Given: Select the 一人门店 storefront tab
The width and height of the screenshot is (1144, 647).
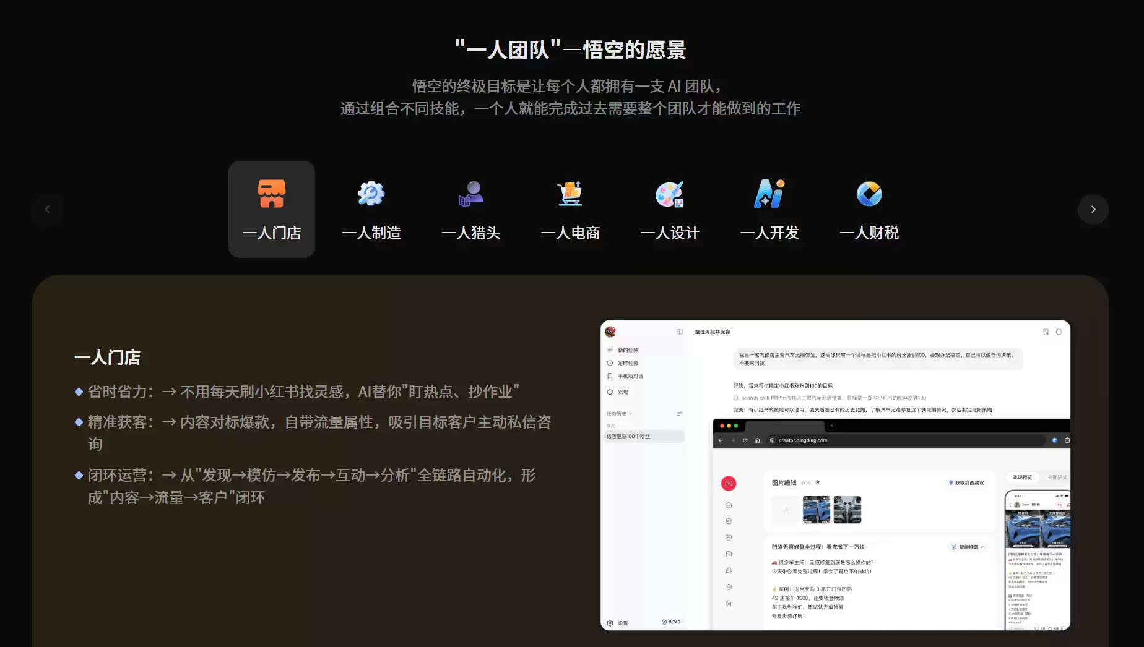Looking at the screenshot, I should (x=272, y=209).
